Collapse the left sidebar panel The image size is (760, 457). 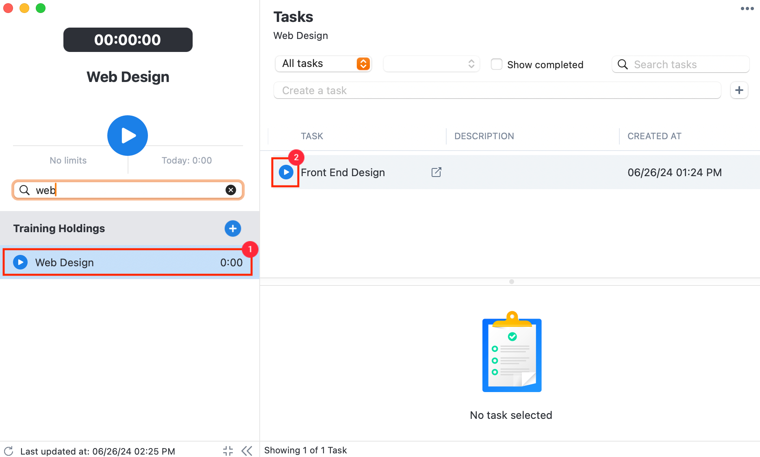pyautogui.click(x=247, y=451)
